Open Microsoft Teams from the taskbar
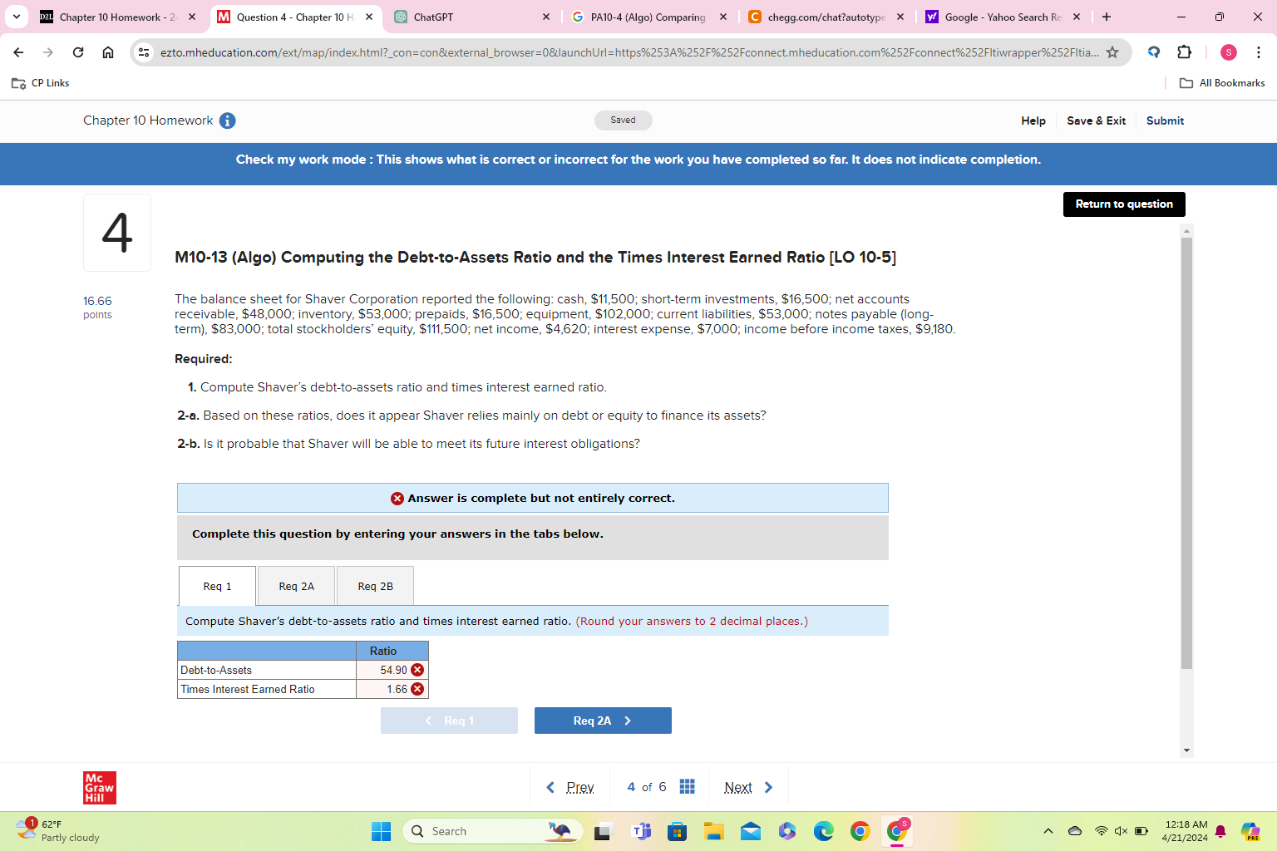Viewport: 1277px width, 851px height. pyautogui.click(x=641, y=830)
